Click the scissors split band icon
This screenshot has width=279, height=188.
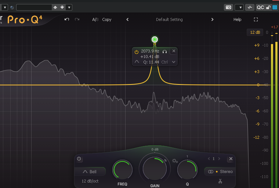[220, 181]
